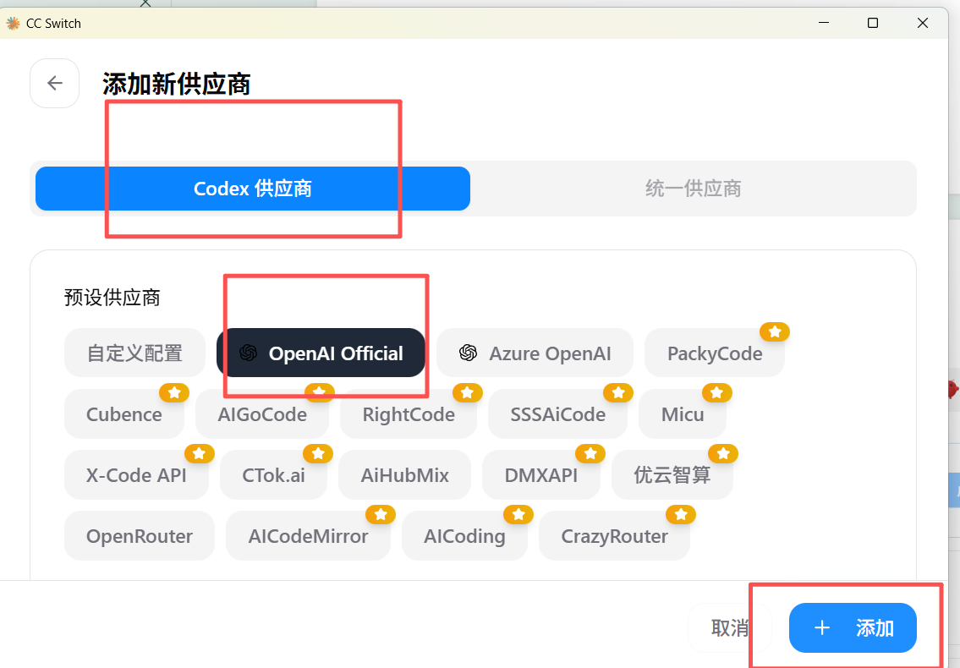Pick the CTok.ai preset
This screenshot has height=668, width=960.
point(274,475)
